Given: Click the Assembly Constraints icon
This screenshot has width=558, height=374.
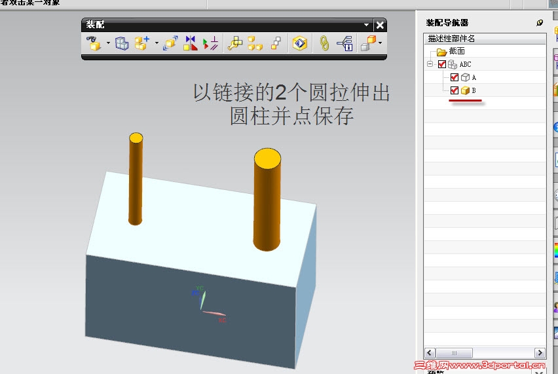Looking at the screenshot, I should click(210, 43).
